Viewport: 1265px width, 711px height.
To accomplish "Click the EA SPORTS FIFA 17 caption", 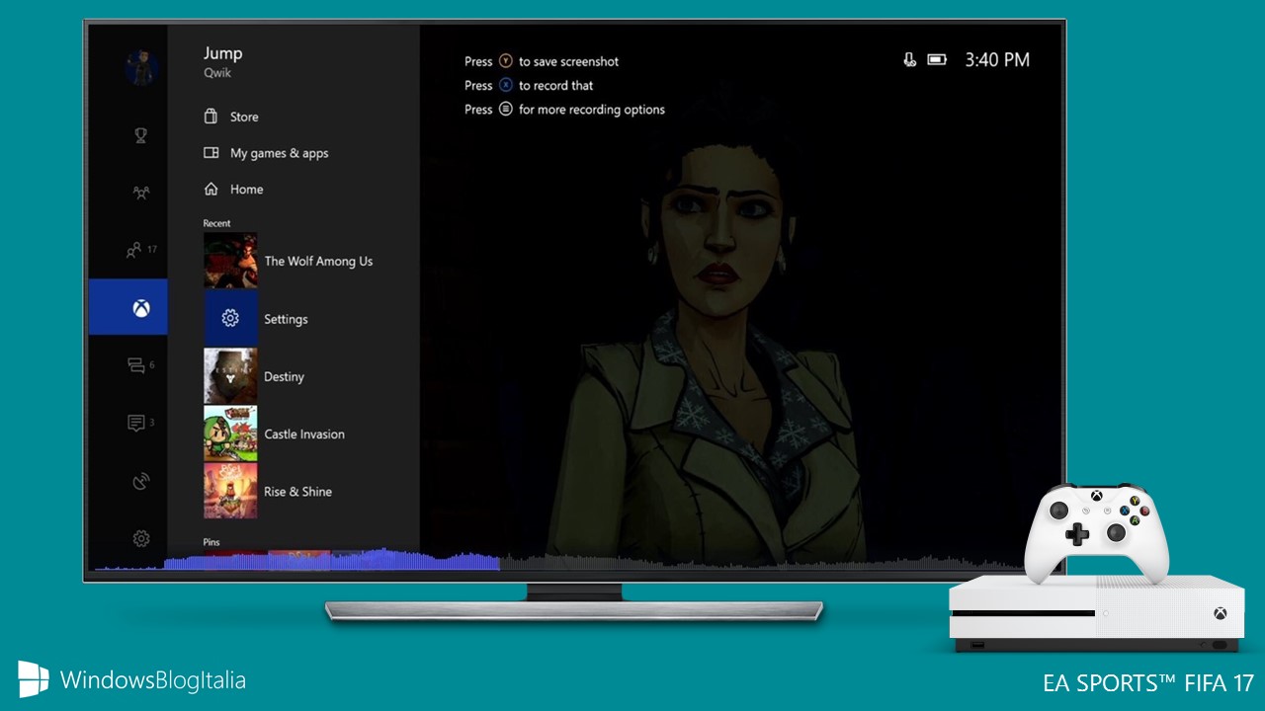I will [x=1148, y=682].
